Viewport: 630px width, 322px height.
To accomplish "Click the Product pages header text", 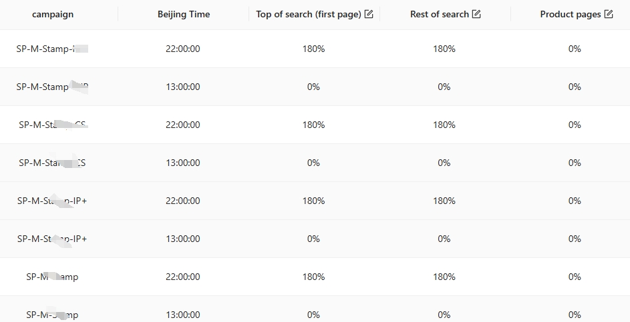I will [x=571, y=15].
